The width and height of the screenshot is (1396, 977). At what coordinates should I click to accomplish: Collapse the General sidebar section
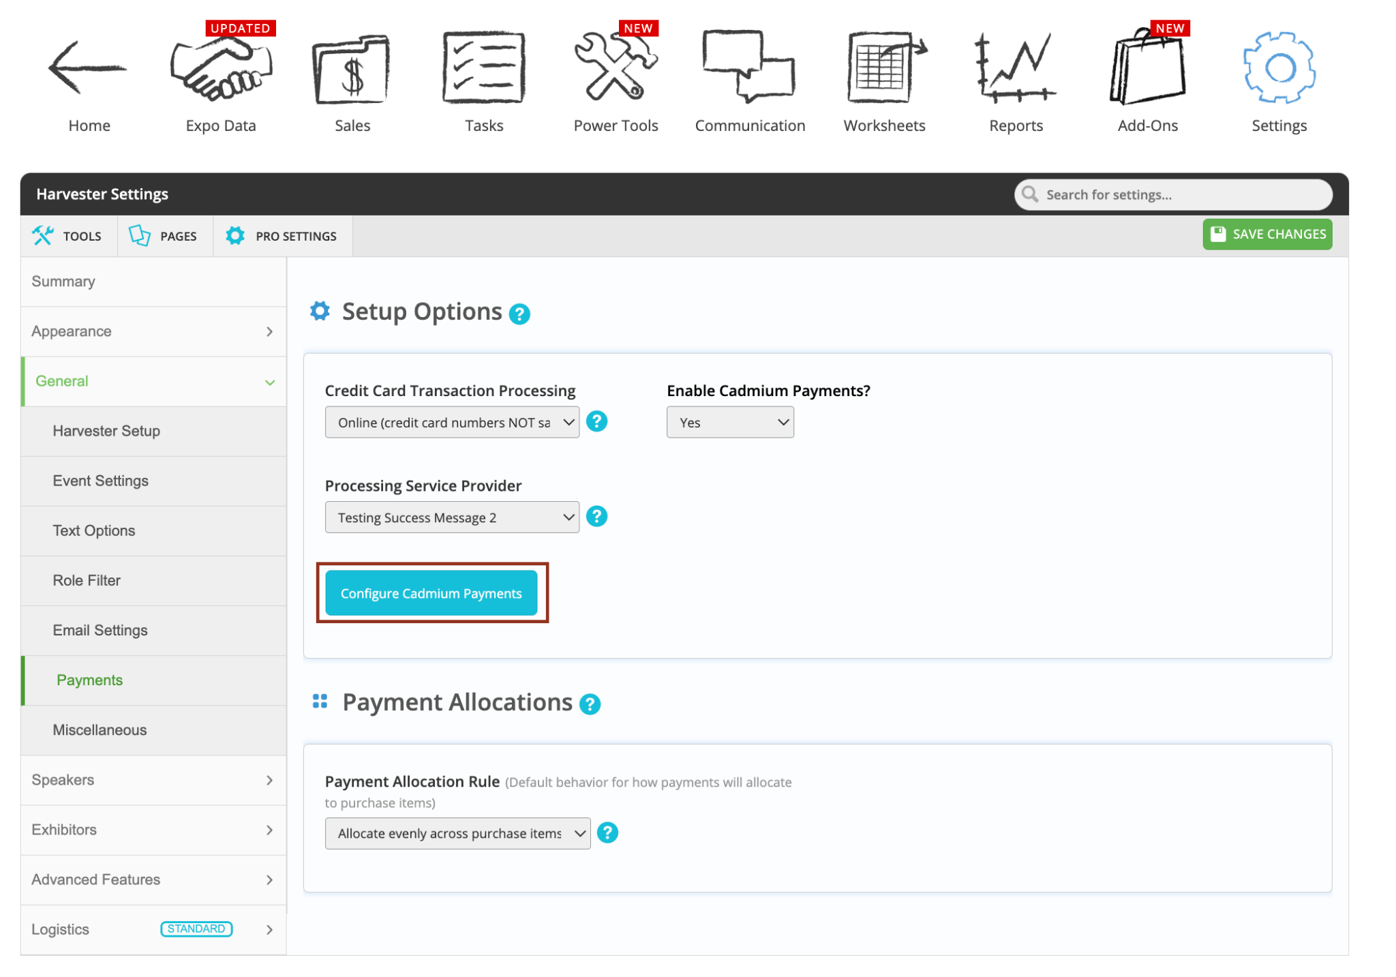(153, 381)
